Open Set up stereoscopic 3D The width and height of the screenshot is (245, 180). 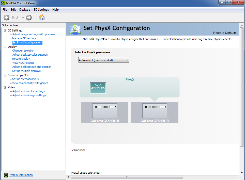26,79
